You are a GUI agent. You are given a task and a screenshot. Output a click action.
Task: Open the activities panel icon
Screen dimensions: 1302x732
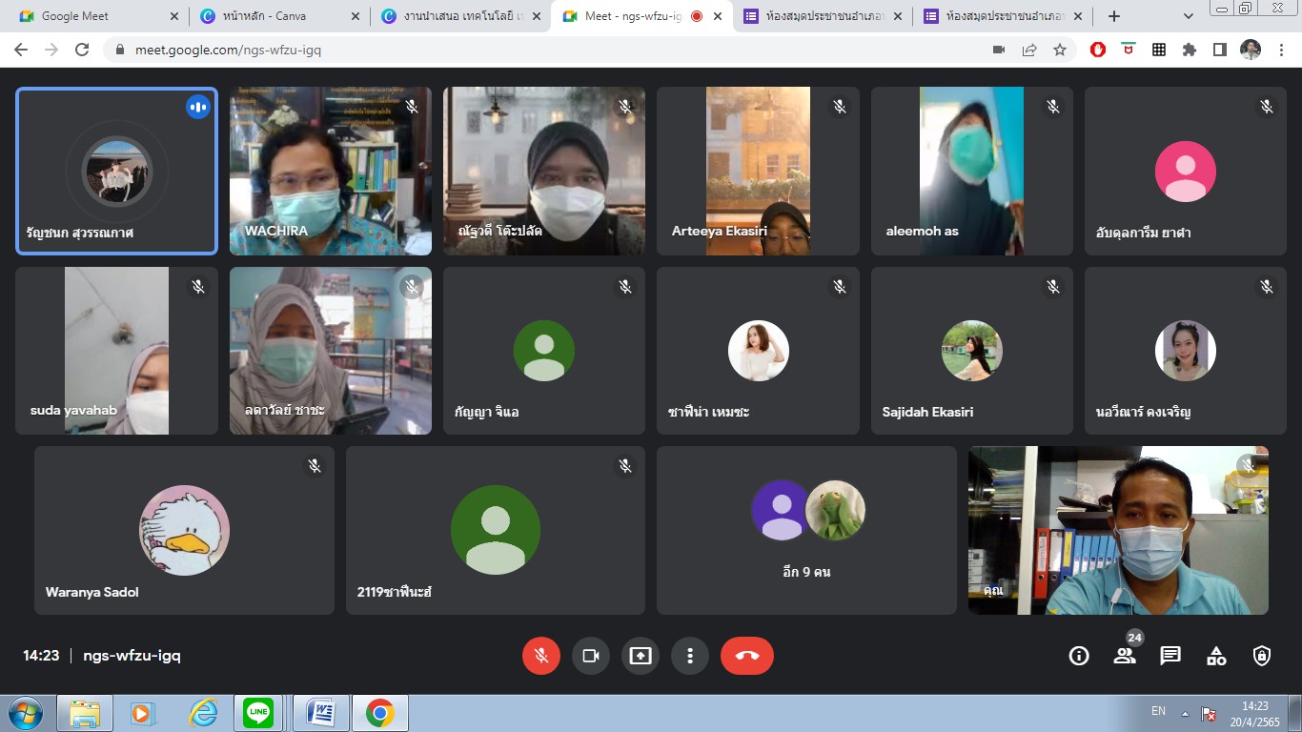click(1216, 656)
